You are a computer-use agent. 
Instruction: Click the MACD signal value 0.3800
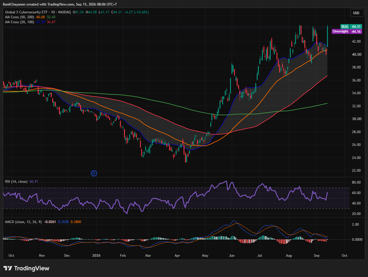(x=76, y=222)
